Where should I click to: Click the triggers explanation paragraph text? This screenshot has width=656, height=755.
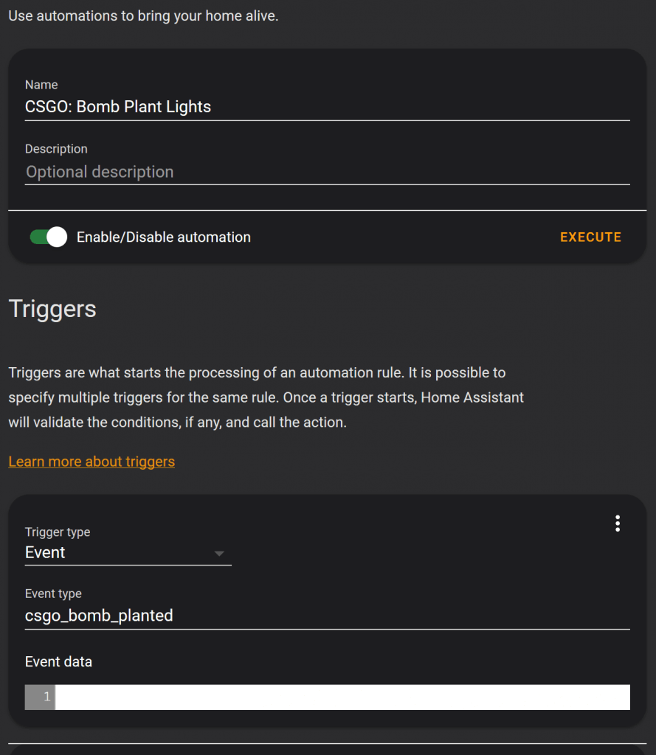266,397
